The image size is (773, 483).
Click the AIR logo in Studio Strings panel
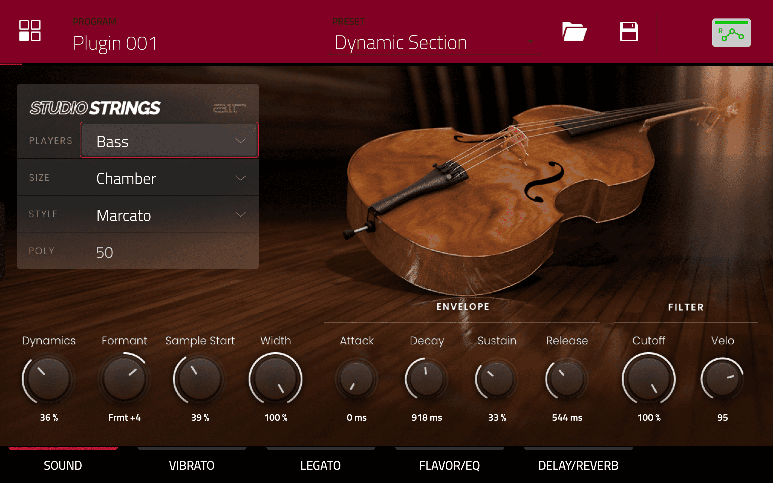tap(229, 108)
